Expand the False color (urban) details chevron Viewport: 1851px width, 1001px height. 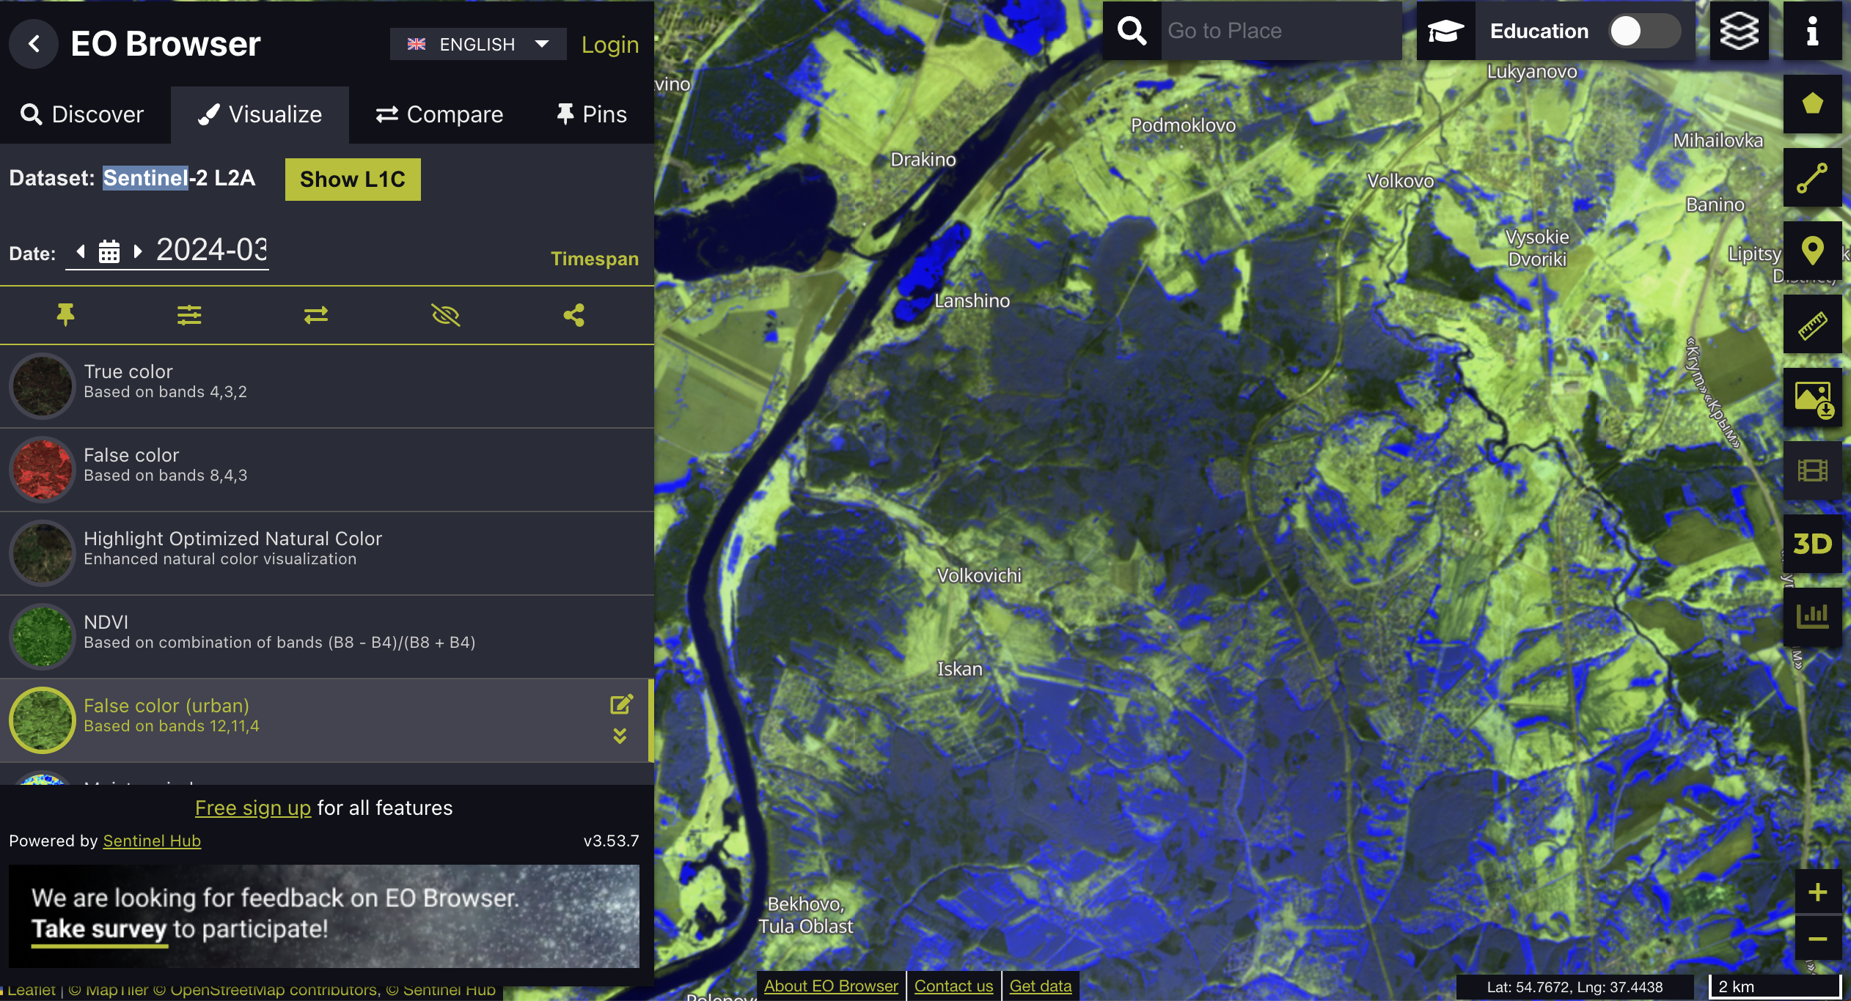coord(620,736)
